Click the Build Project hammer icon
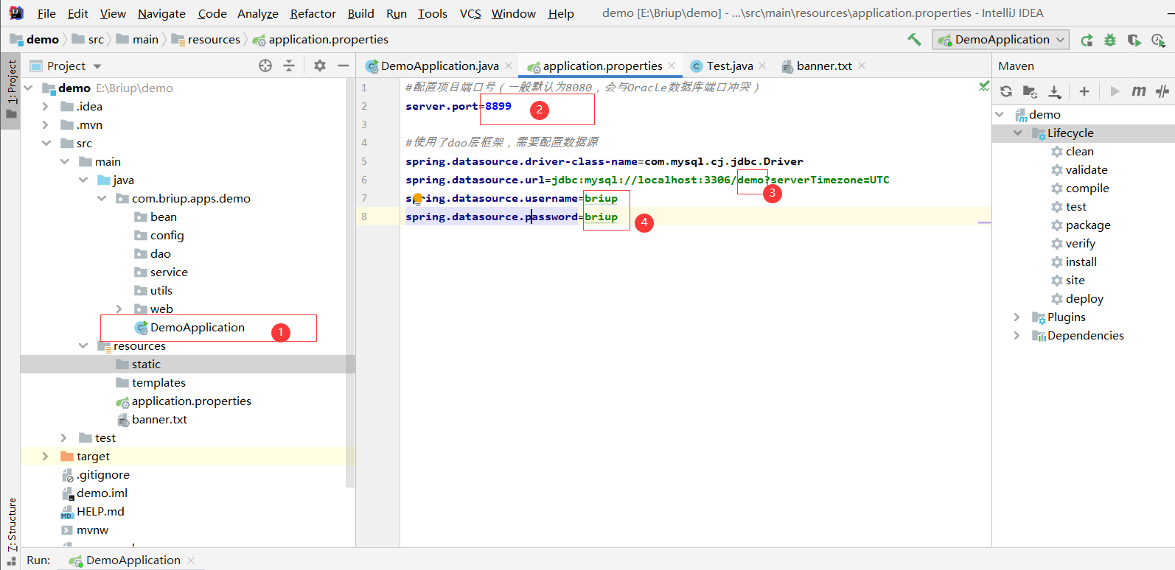Screen dimensions: 1175x570 coord(914,40)
